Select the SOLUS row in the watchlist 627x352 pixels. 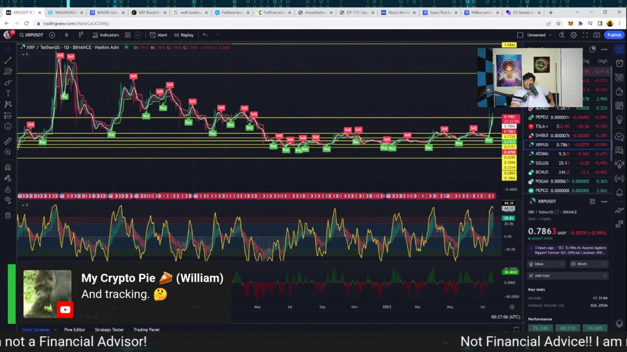[x=568, y=163]
